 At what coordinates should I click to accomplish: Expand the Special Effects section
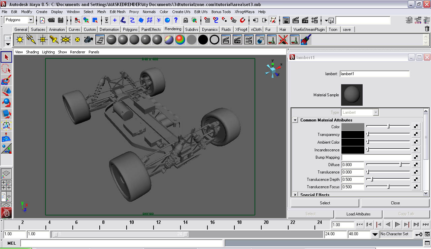point(295,195)
